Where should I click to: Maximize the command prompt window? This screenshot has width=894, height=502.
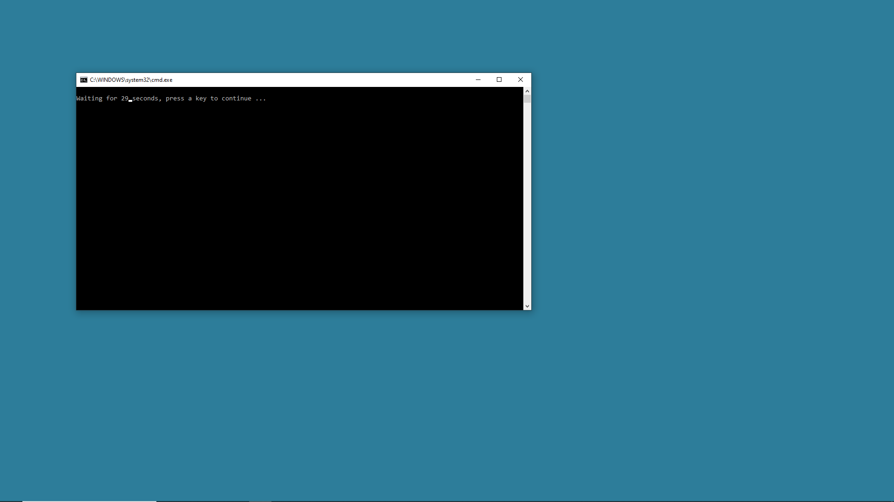click(499, 80)
